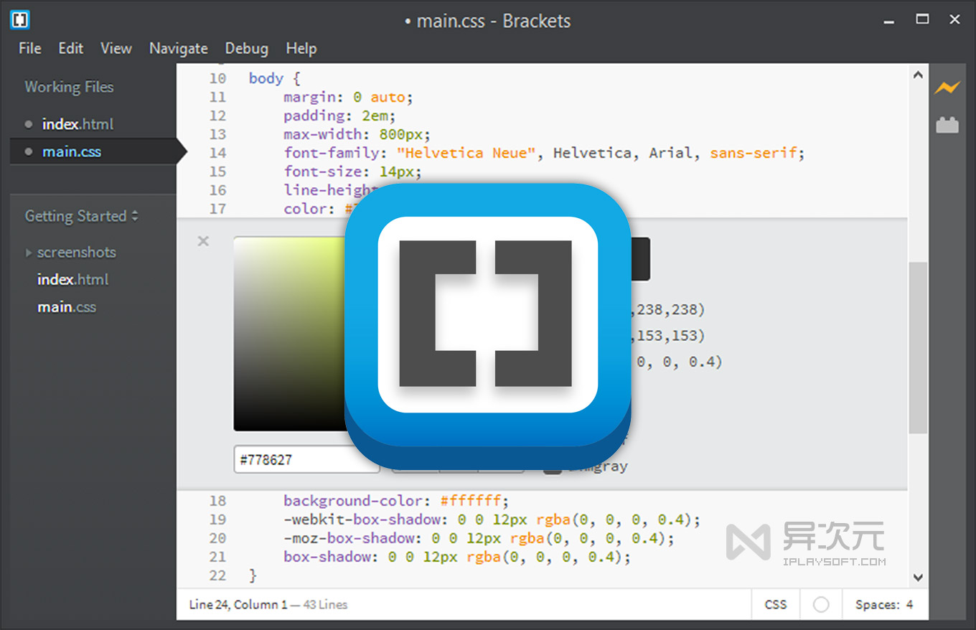Close the inline color editor with the X
The height and width of the screenshot is (630, 976).
click(x=203, y=241)
